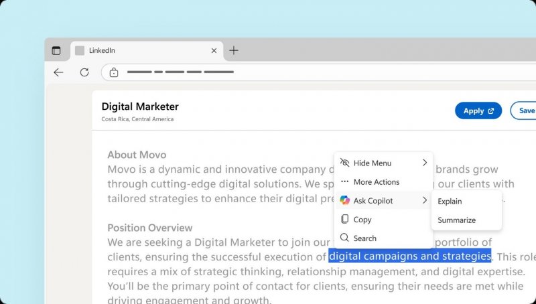The width and height of the screenshot is (536, 304).
Task: Close the LinkedIn tab
Action: pos(214,50)
